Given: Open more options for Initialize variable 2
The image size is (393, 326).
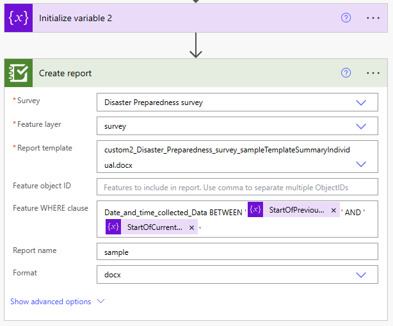Looking at the screenshot, I should click(373, 18).
